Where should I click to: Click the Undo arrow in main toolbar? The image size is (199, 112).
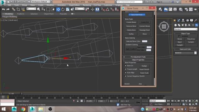3,9
